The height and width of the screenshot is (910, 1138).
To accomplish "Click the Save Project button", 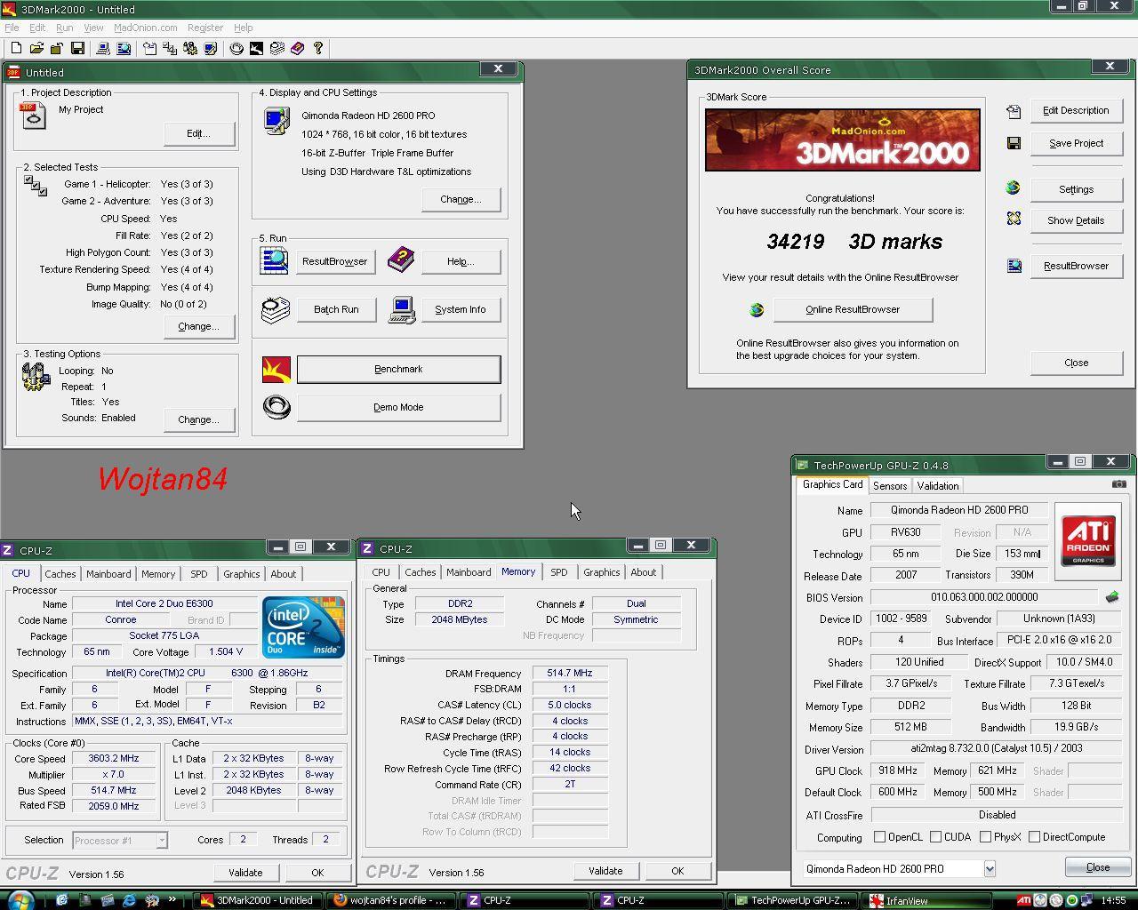I will pyautogui.click(x=1076, y=143).
